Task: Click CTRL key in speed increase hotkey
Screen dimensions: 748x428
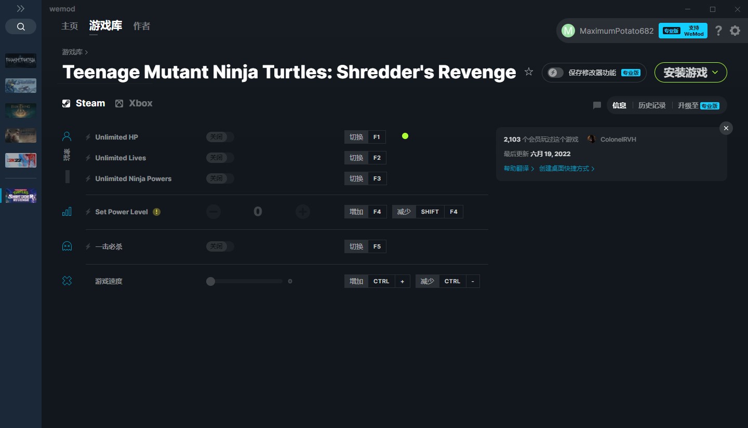Action: 381,281
